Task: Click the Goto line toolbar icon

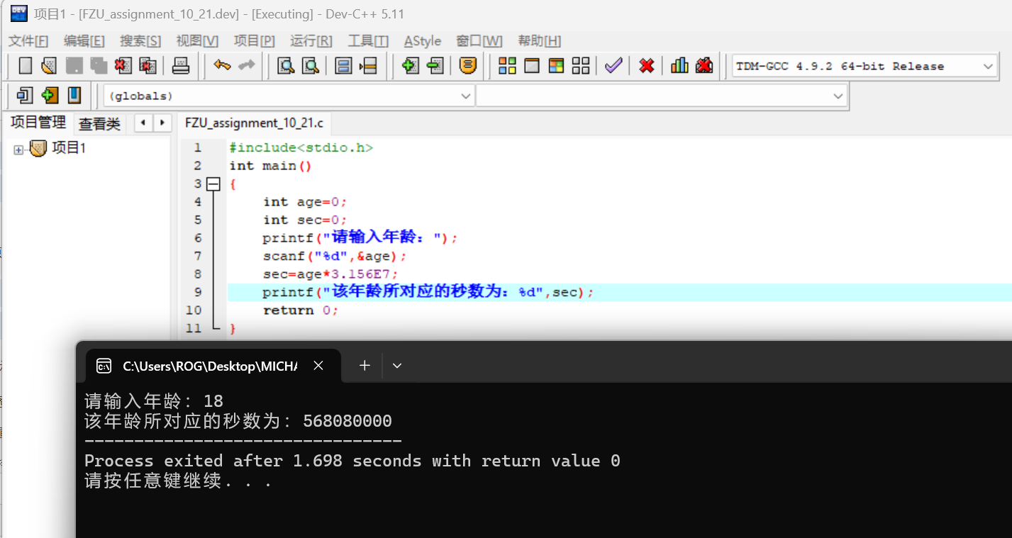Action: (368, 66)
